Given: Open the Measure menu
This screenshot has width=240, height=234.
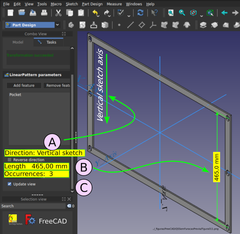Looking at the screenshot, I should [x=114, y=4].
